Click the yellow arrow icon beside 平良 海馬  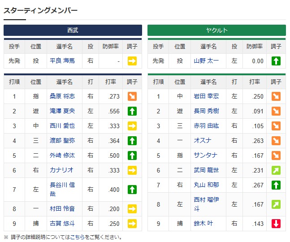coord(132,61)
